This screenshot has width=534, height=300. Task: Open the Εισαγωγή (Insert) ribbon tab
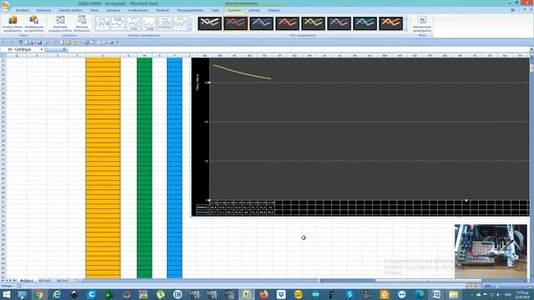click(x=43, y=10)
